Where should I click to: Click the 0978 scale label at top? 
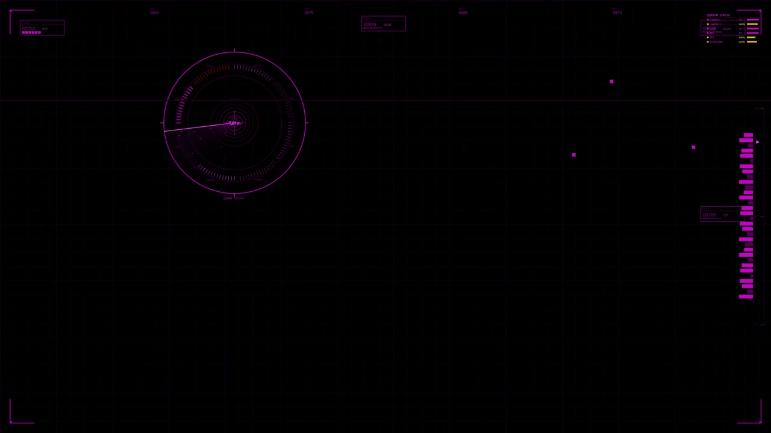coord(308,13)
